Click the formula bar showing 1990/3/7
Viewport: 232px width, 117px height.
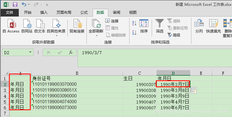coord(155,58)
